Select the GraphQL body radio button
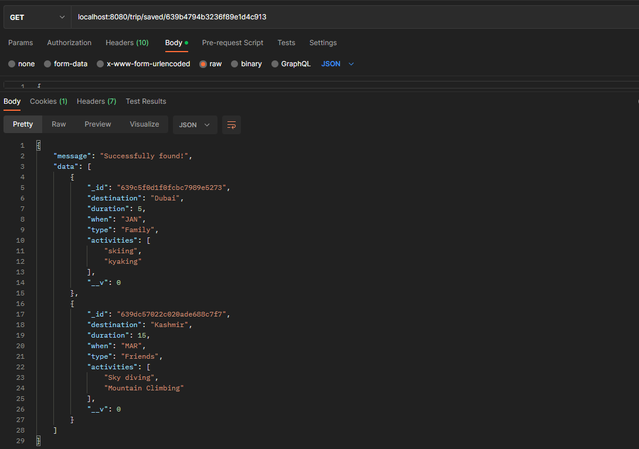This screenshot has width=639, height=449. pyautogui.click(x=275, y=64)
